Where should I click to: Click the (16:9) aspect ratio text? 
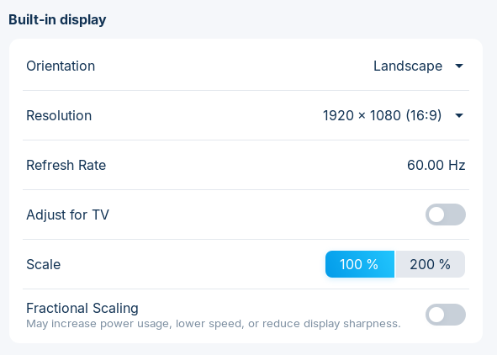click(424, 115)
